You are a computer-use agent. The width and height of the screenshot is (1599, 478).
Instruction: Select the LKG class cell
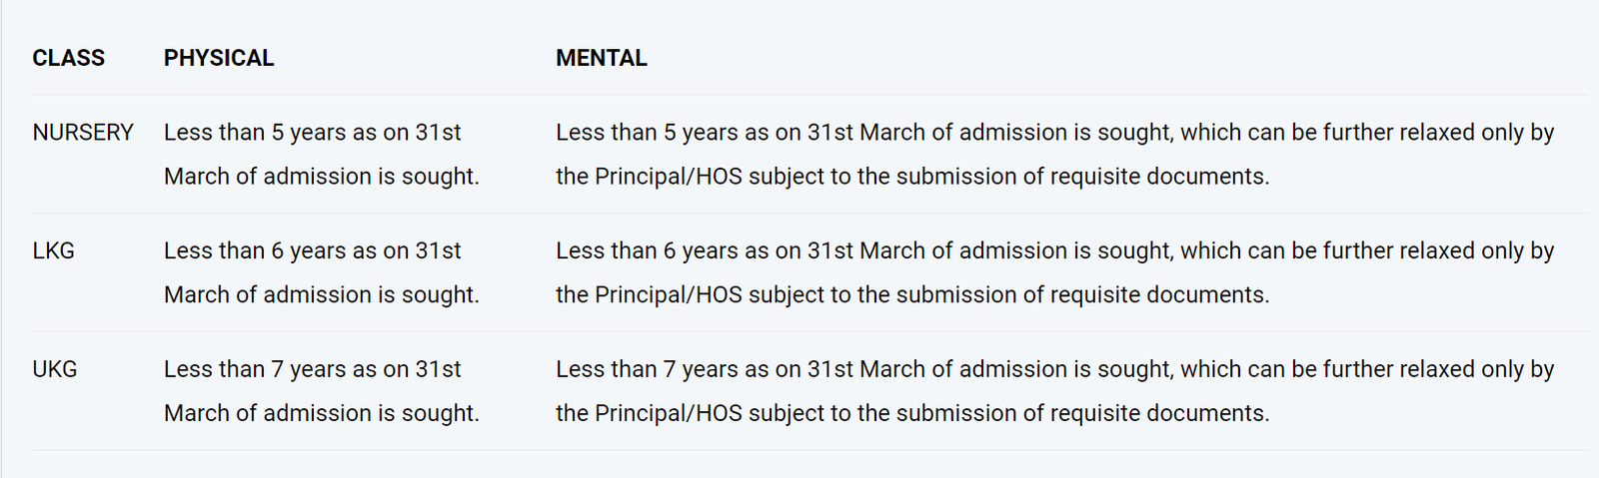pos(54,251)
